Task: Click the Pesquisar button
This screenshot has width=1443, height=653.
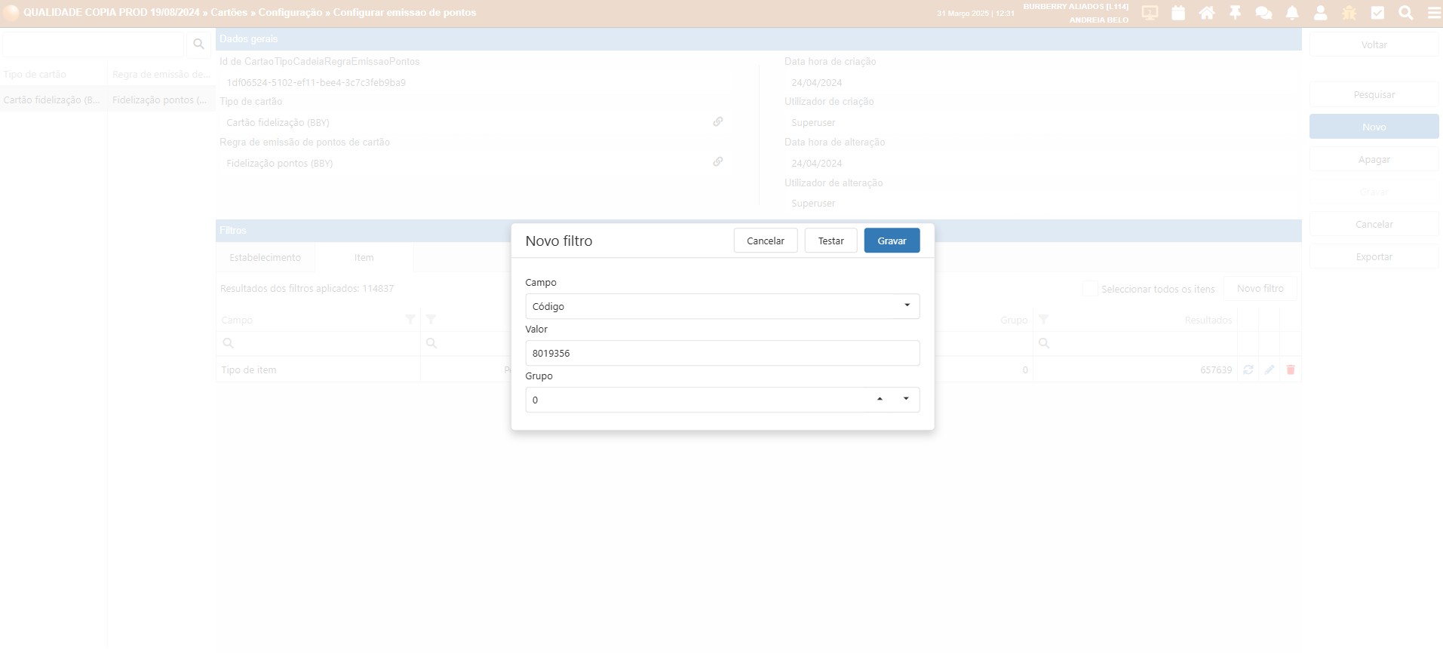Action: click(x=1374, y=94)
